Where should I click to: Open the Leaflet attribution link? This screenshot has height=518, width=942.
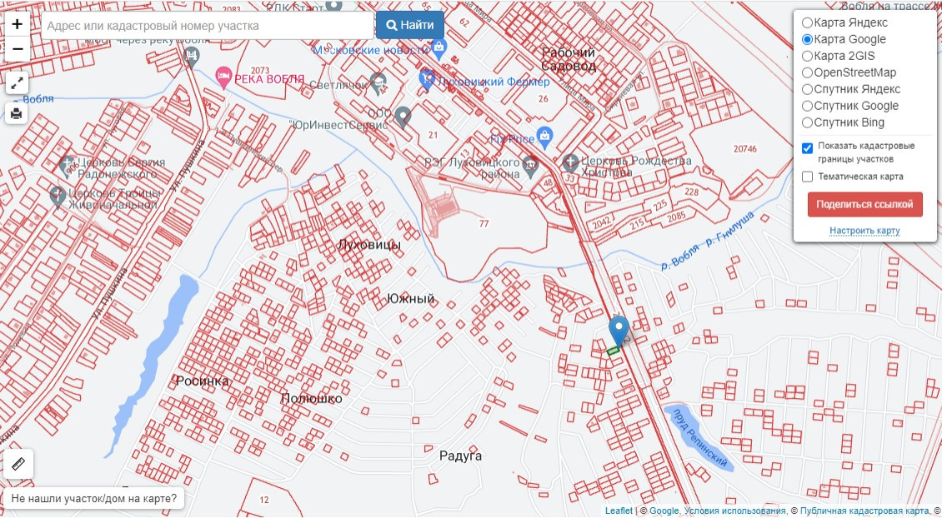point(619,511)
